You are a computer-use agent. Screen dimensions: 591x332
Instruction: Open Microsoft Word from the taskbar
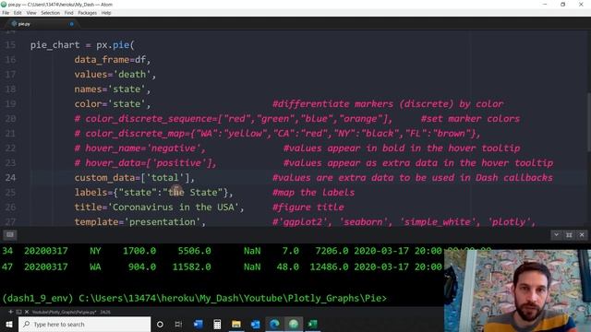tap(198, 324)
